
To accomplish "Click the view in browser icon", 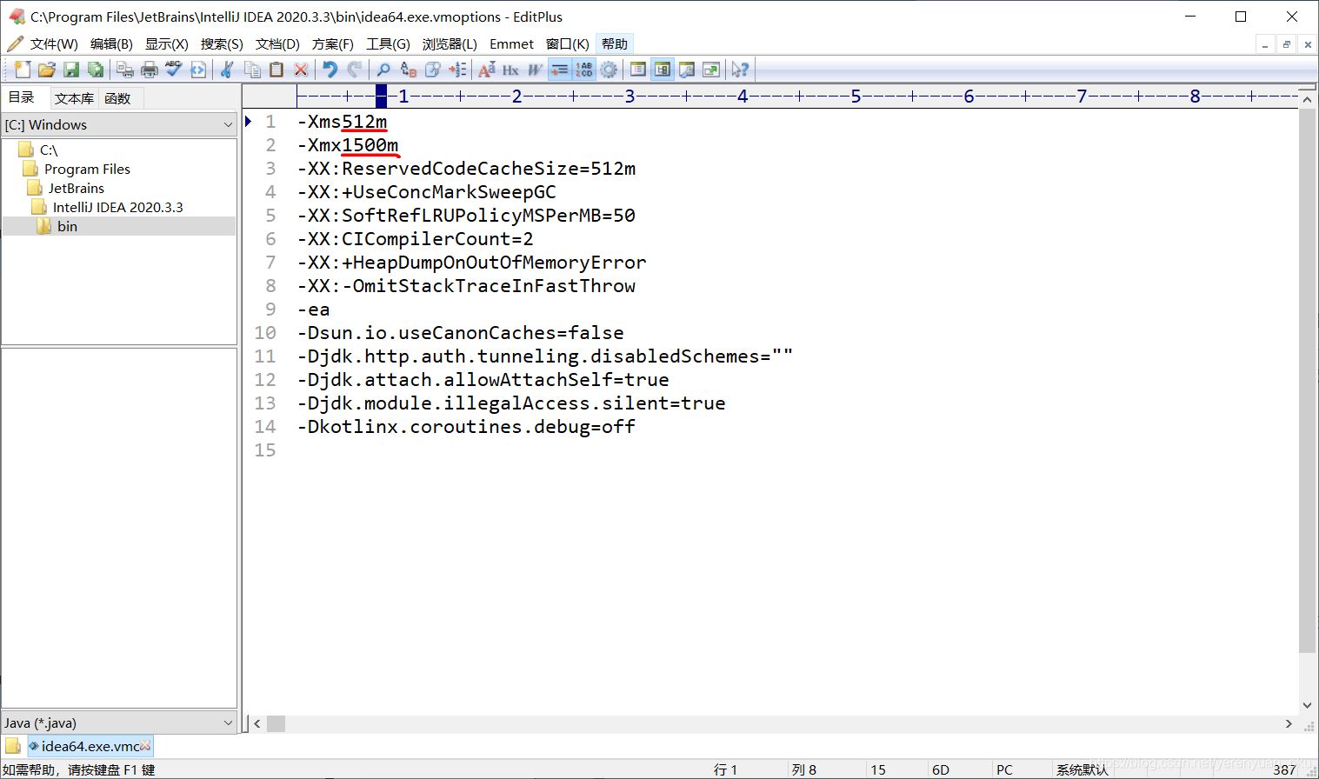I will (x=198, y=70).
